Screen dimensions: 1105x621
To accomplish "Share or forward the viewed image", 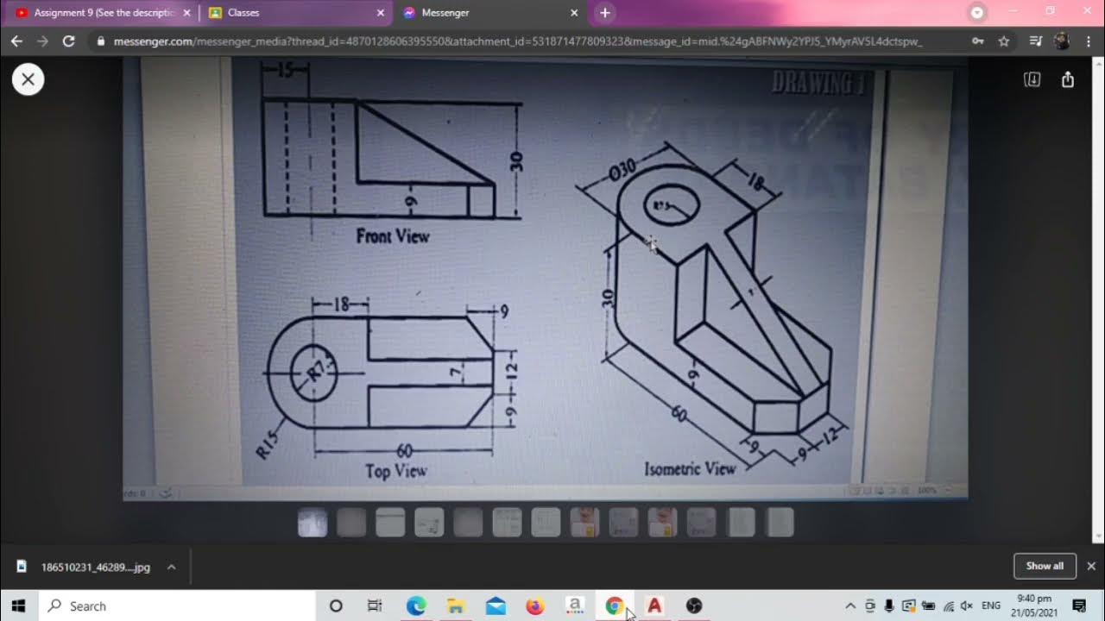I will click(x=1068, y=79).
